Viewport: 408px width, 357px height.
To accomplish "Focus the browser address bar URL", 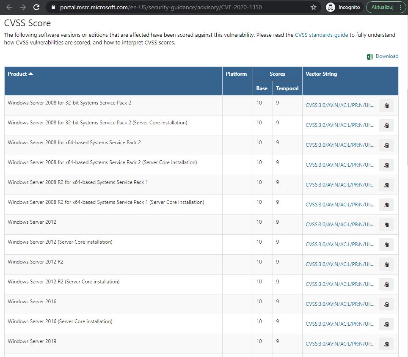I will coord(161,7).
